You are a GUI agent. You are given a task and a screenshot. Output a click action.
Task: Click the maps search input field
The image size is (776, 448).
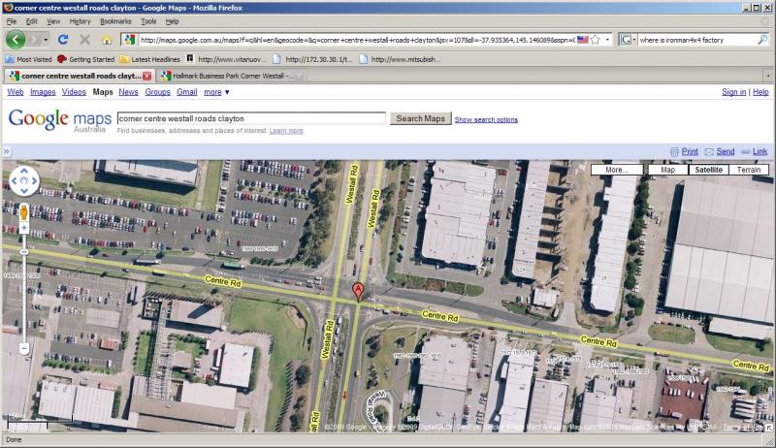251,118
